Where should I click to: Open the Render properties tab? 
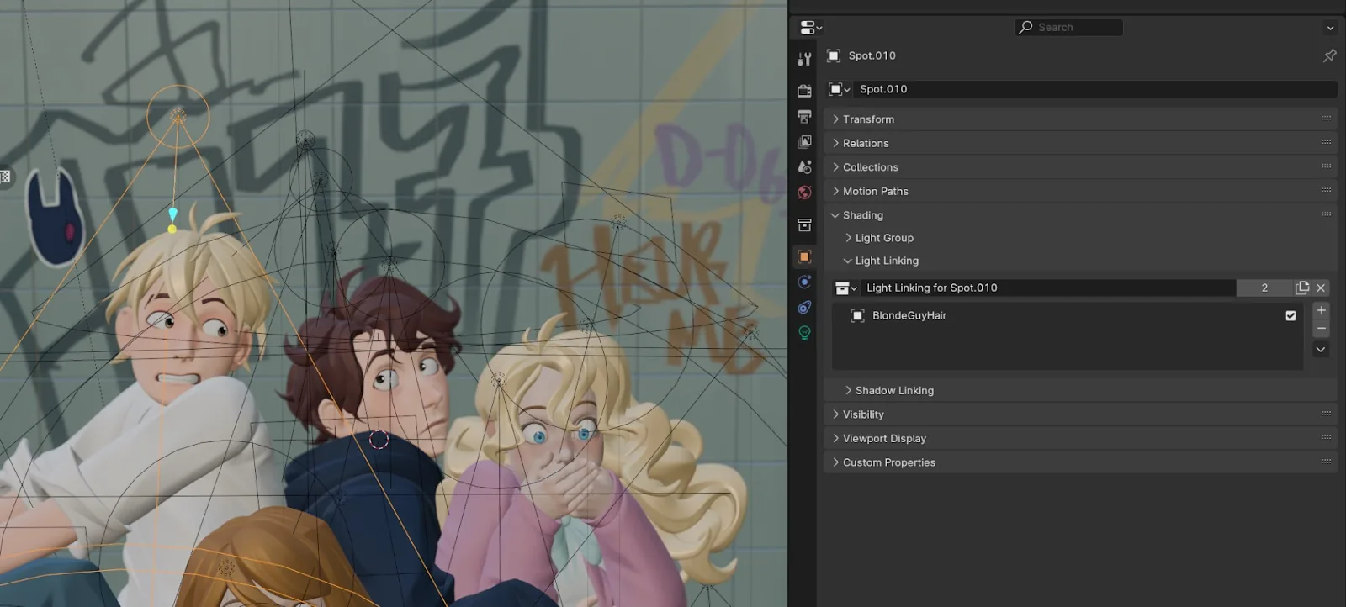[804, 90]
